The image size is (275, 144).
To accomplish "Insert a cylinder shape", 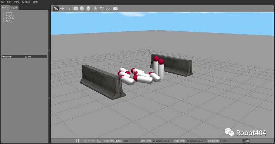I will [x=88, y=8].
